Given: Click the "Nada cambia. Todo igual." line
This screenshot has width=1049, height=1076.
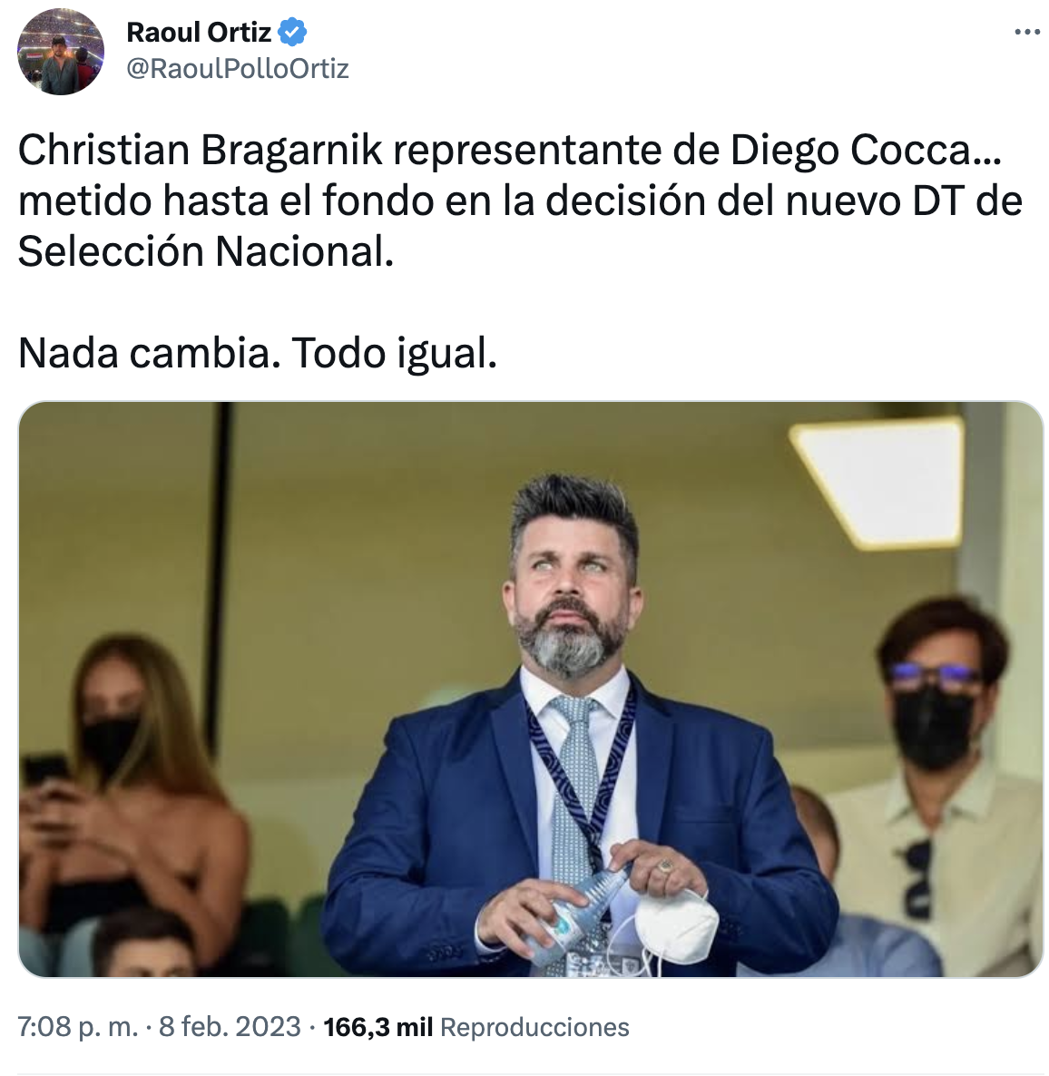Looking at the screenshot, I should [x=258, y=354].
